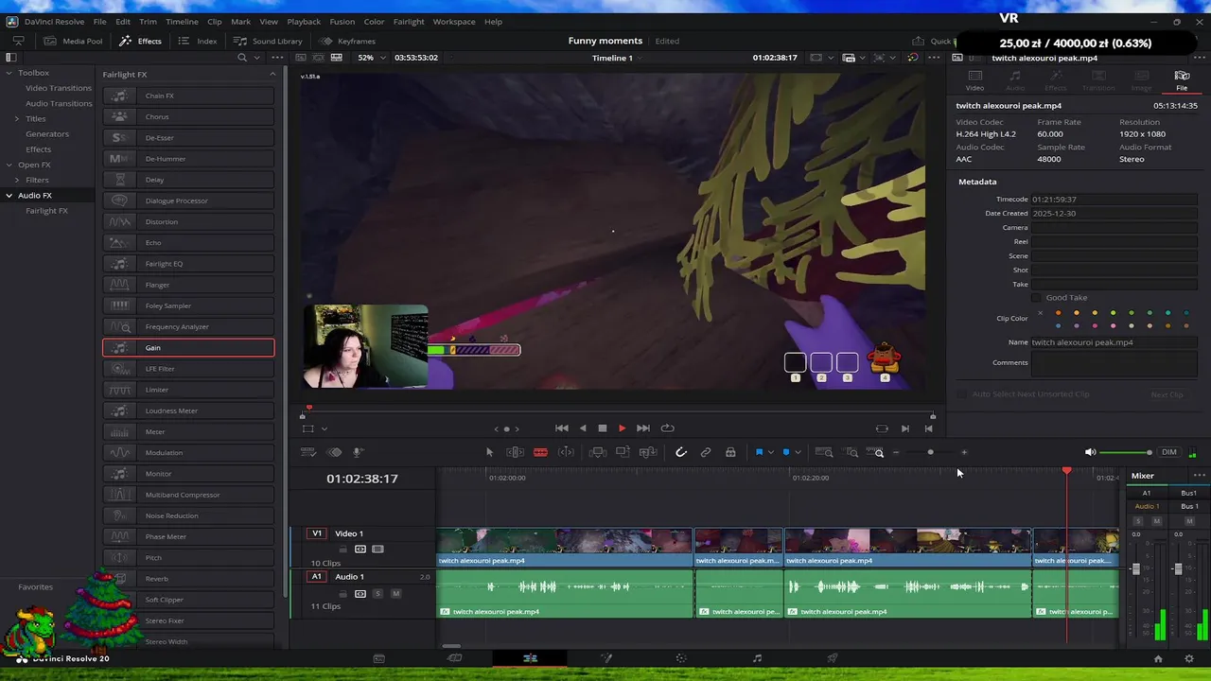Toggle the Loop playback icon
Viewport: 1211px width, 681px height.
667,428
